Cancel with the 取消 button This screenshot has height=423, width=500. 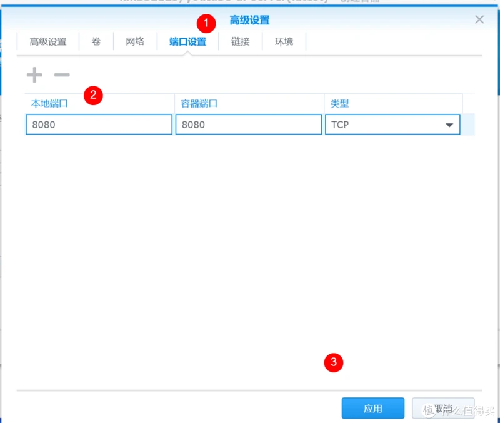[443, 408]
